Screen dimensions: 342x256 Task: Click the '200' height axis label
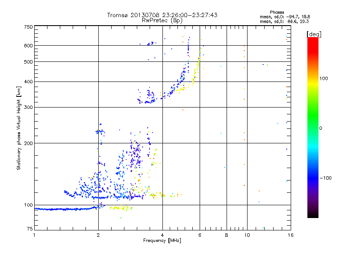pyautogui.click(x=28, y=143)
